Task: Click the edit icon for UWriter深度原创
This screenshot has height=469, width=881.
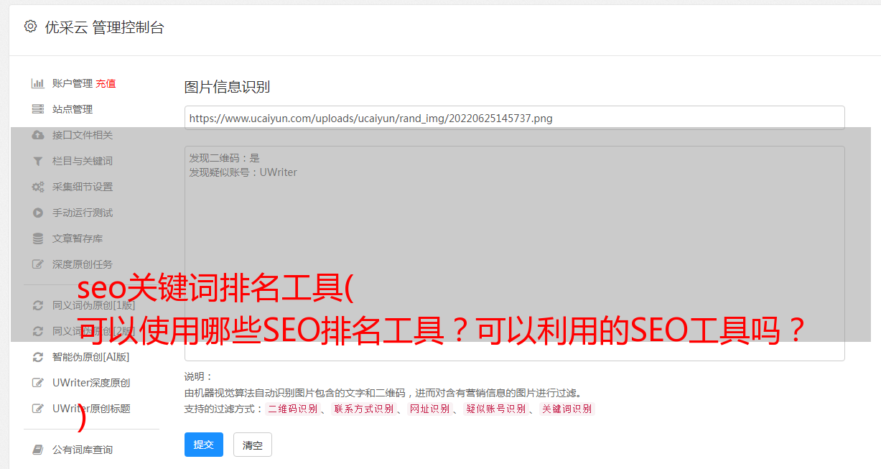Action: coord(38,383)
